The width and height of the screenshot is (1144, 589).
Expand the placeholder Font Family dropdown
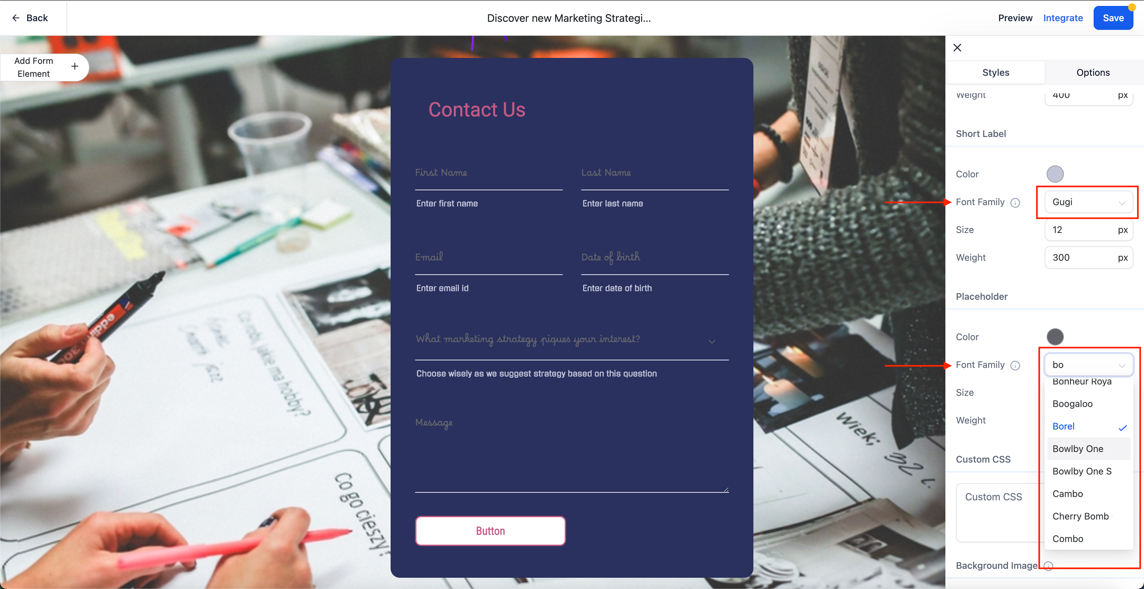(1088, 364)
